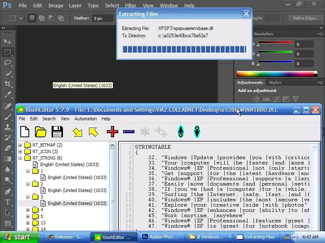Click the Open folder icon in RisohEditor
Image resolution: width=325 pixels, height=243 pixels.
pyautogui.click(x=41, y=132)
